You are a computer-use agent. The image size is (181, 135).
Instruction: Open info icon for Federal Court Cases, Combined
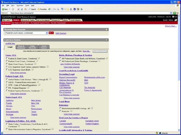pos(37,61)
